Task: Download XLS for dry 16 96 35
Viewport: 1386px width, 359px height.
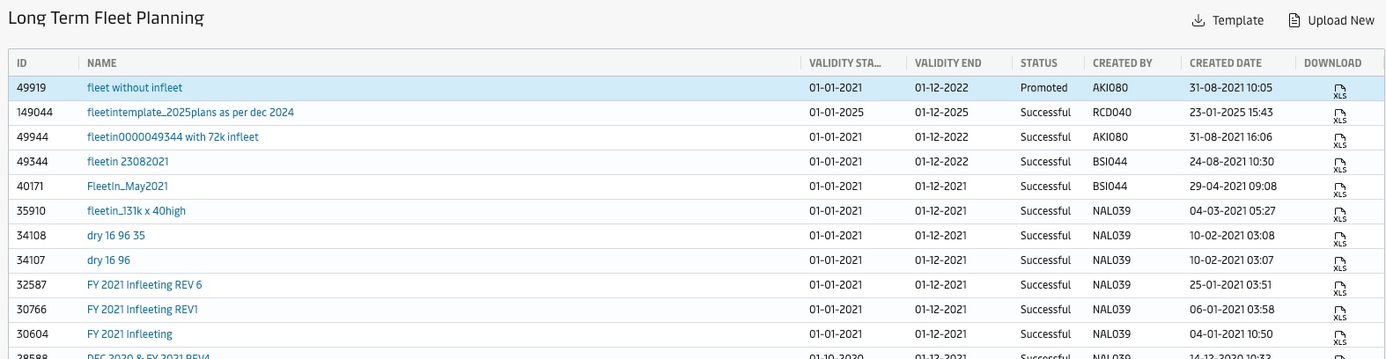Action: pyautogui.click(x=1339, y=238)
